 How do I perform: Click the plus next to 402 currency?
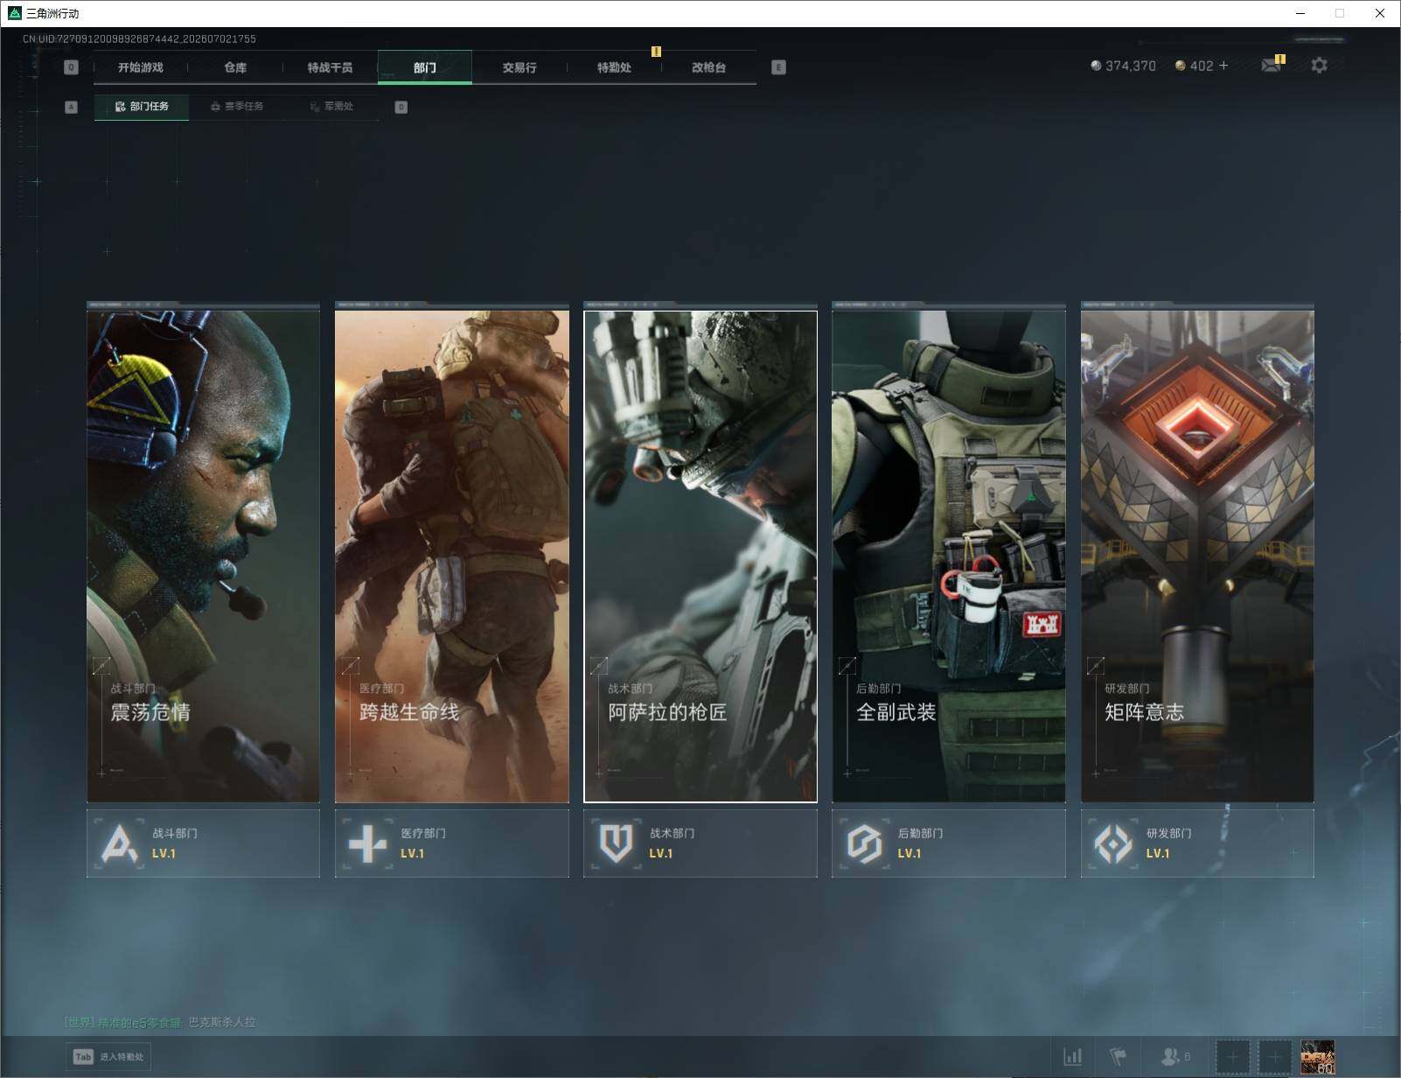pyautogui.click(x=1223, y=66)
